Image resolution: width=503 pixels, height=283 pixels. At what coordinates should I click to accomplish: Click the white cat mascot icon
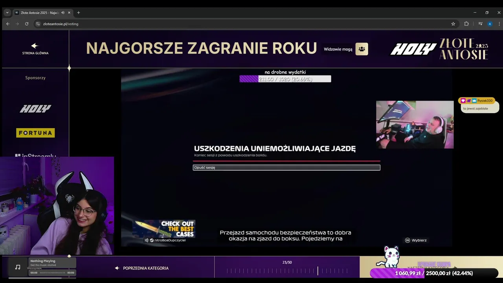click(390, 257)
